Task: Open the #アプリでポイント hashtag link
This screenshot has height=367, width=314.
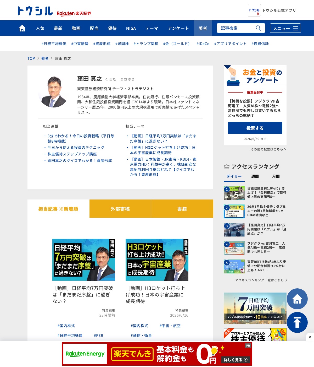Action: [x=230, y=44]
